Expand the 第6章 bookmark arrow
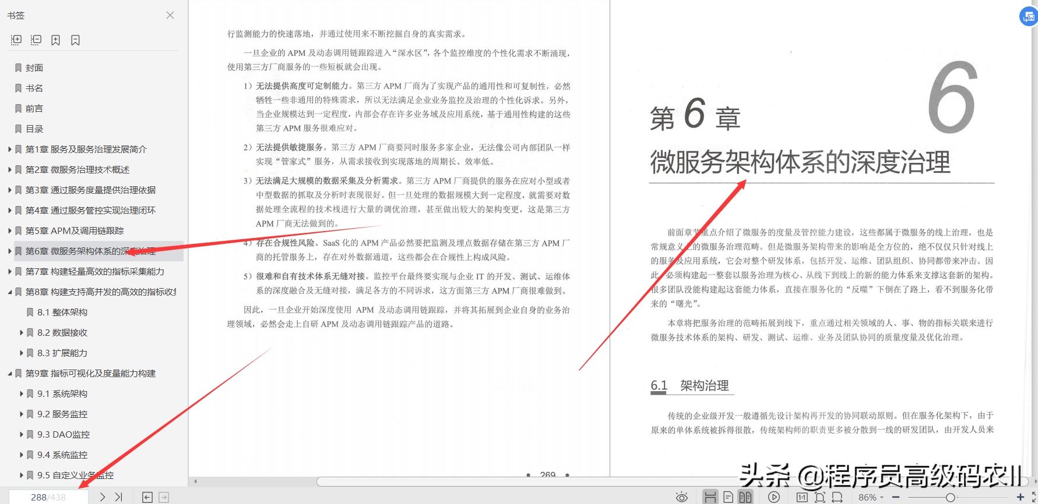The height and width of the screenshot is (504, 1038). 10,251
